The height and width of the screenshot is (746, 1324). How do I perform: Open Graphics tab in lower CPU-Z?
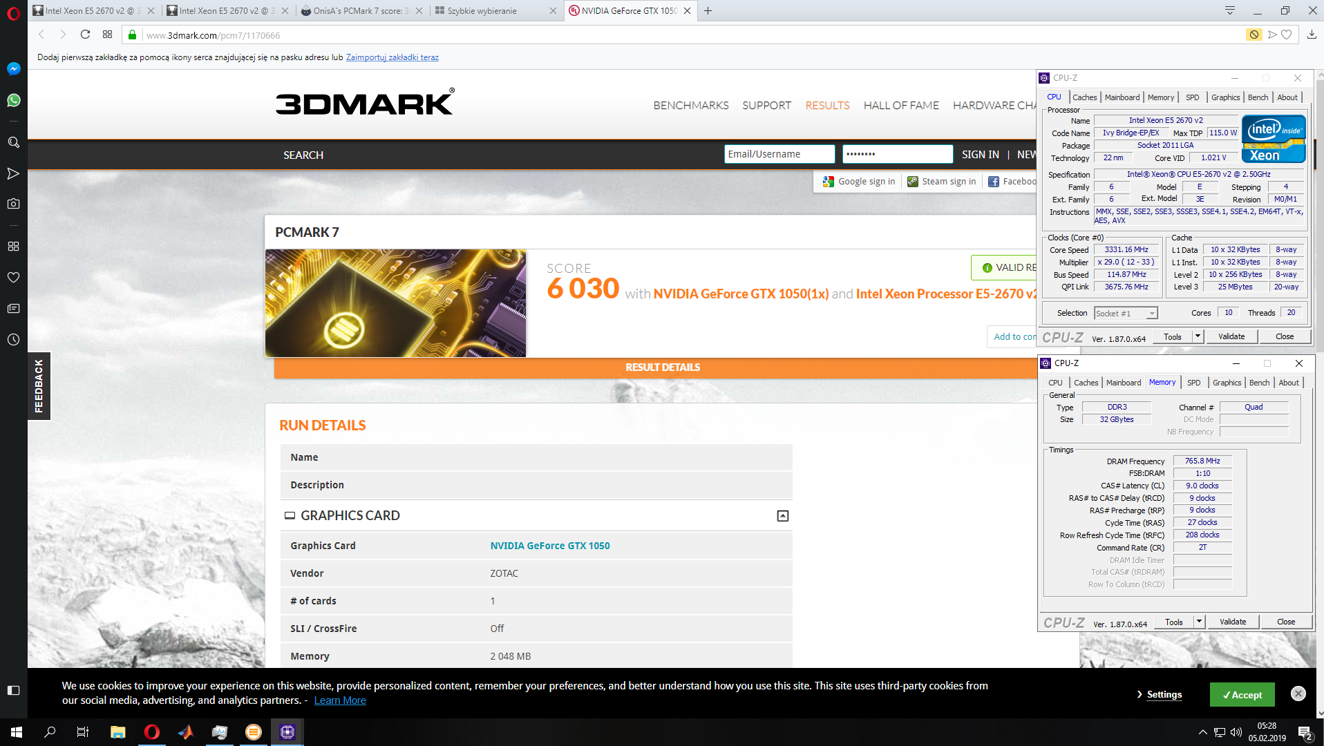1227,383
